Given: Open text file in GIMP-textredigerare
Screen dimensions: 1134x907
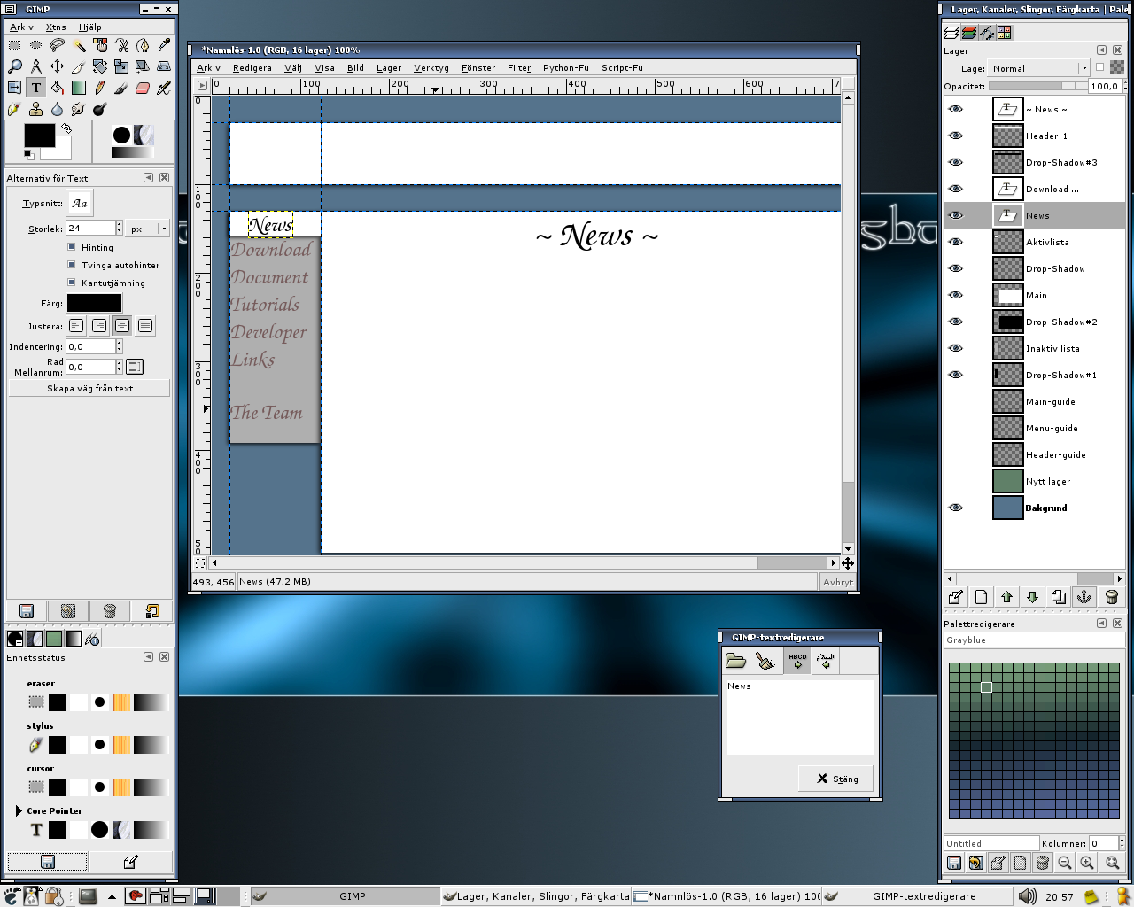Looking at the screenshot, I should (735, 661).
